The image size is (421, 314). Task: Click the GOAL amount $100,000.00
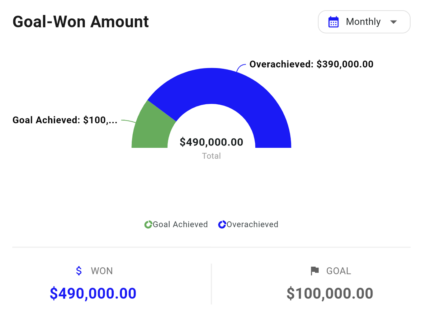click(x=330, y=293)
